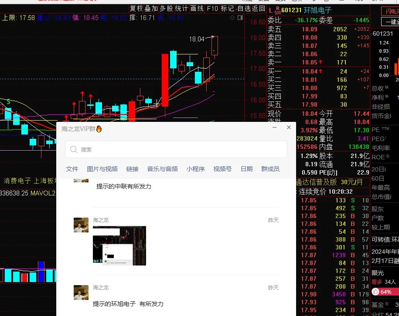Click the diamond marker icon on the title bar
The image size is (399, 316).
(x=232, y=18)
